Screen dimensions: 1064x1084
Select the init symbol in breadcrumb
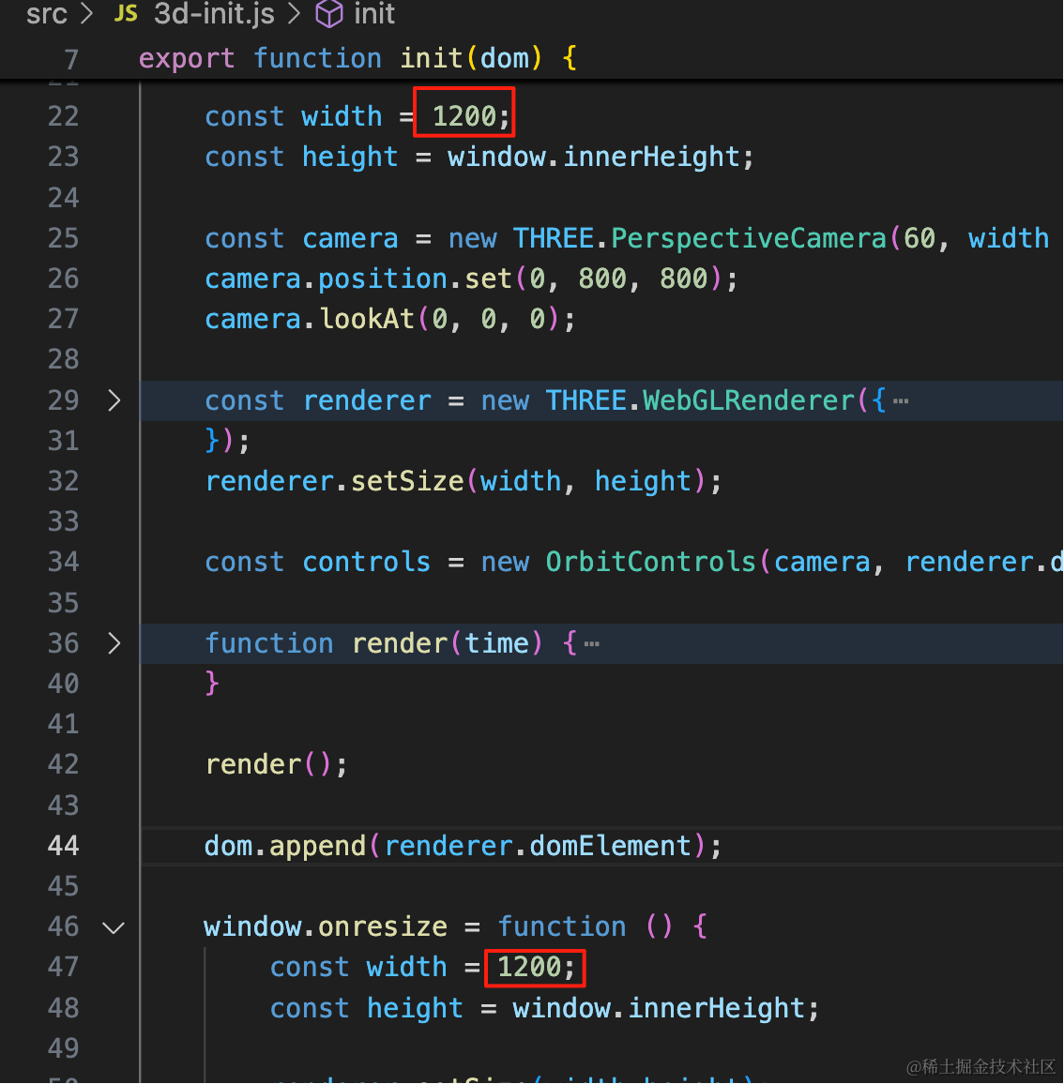(x=374, y=14)
